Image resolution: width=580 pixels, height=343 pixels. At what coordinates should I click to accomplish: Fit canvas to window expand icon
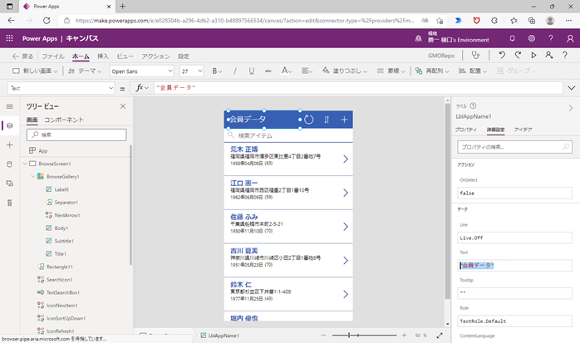tap(440, 336)
